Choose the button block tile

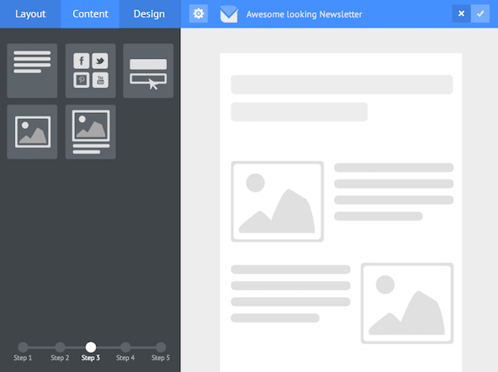pos(148,70)
